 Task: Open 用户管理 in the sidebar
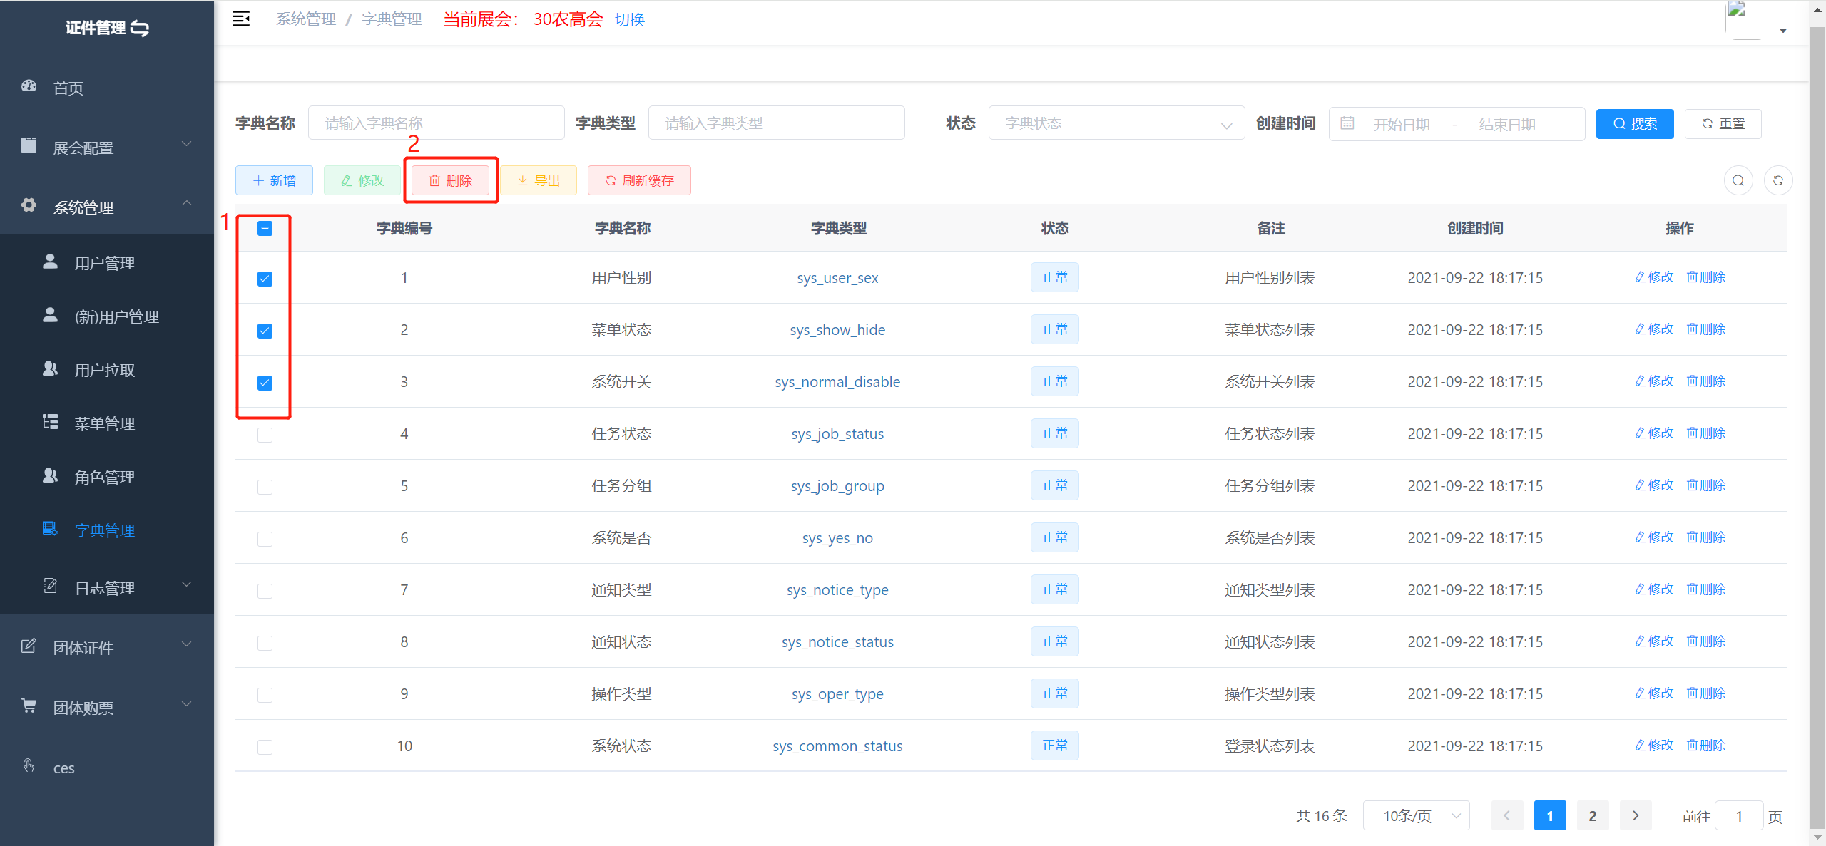tap(107, 263)
